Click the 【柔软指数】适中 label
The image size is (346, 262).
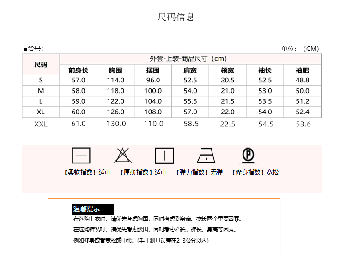pos(87,172)
